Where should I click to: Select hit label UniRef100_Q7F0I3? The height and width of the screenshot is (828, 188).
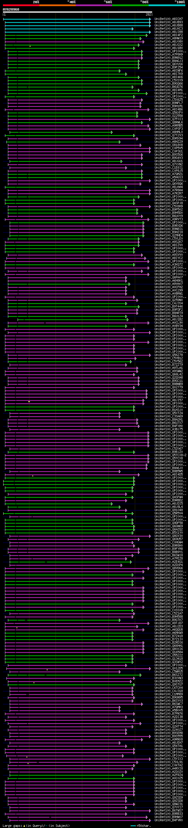(169, 119)
